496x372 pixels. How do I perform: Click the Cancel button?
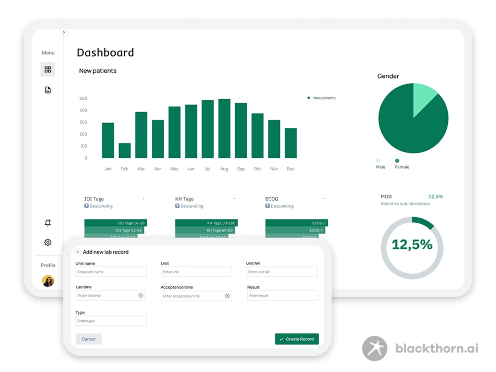click(89, 339)
